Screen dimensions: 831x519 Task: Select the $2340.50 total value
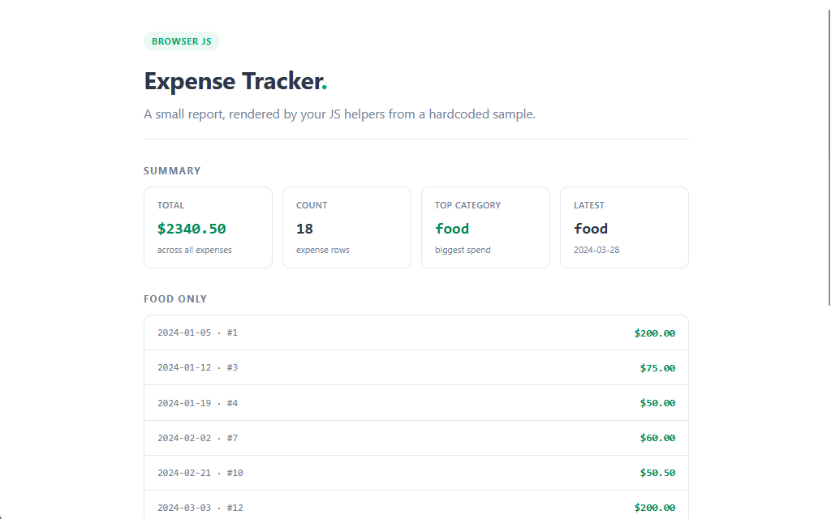click(x=192, y=229)
